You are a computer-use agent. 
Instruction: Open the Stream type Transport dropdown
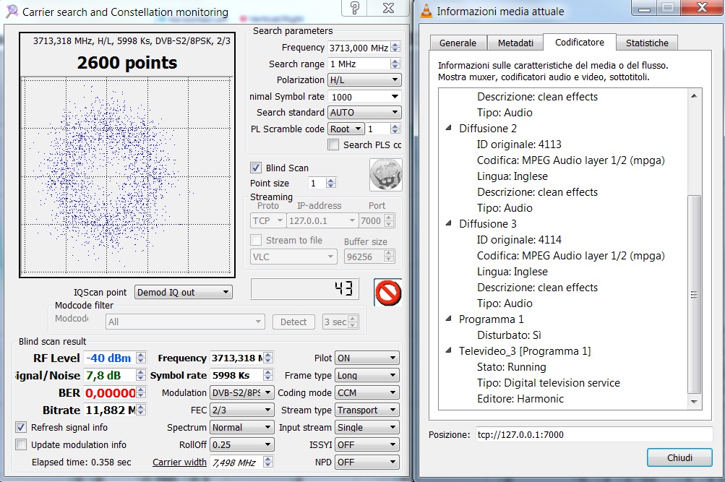click(367, 410)
